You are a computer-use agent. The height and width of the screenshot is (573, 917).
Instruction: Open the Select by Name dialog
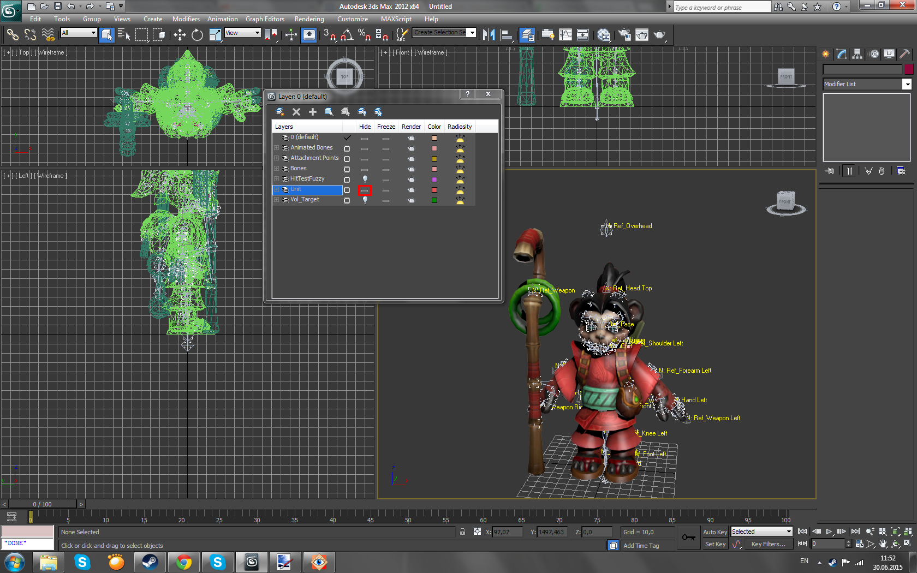click(x=124, y=35)
